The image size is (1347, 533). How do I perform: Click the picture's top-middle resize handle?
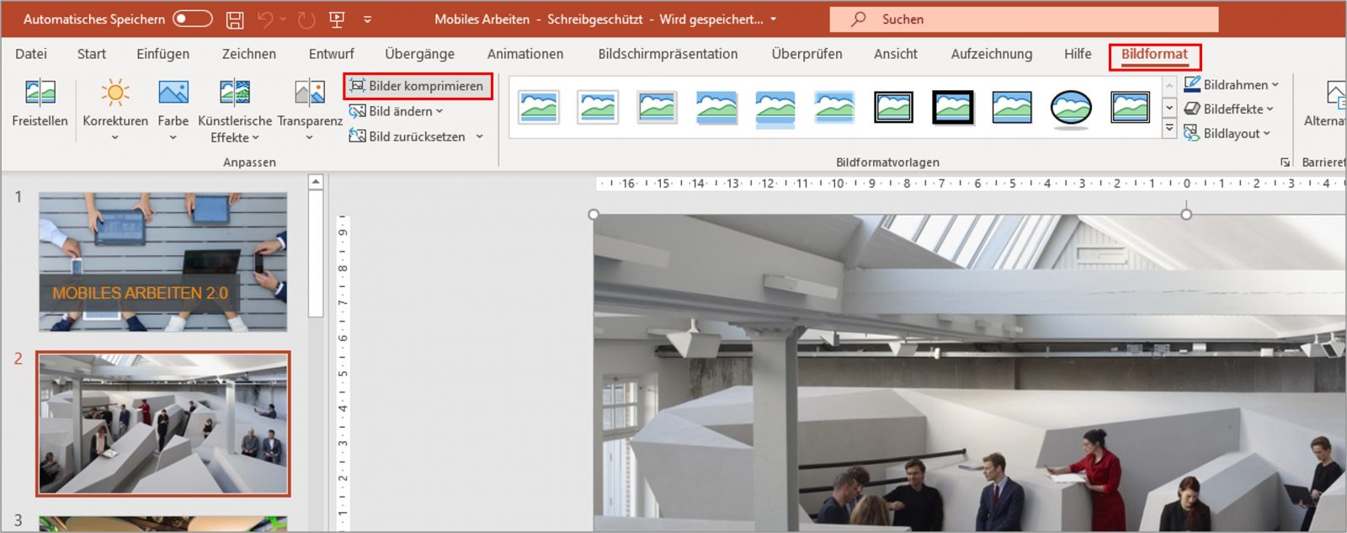[1186, 215]
